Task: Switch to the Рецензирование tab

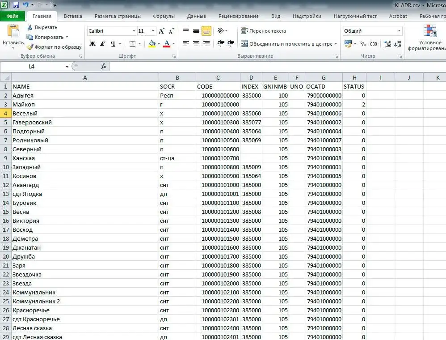Action: (238, 16)
